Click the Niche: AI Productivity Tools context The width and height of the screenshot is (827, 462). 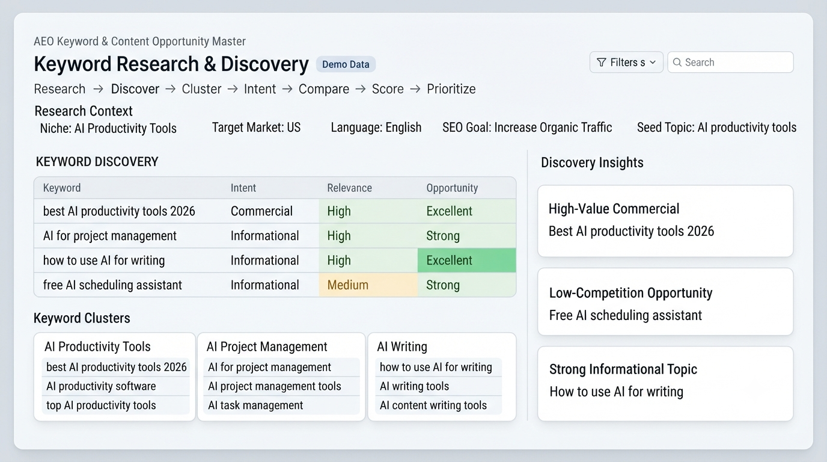(108, 128)
